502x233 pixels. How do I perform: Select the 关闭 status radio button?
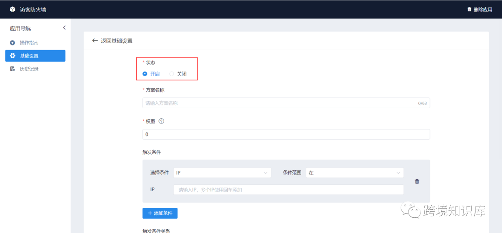point(172,74)
